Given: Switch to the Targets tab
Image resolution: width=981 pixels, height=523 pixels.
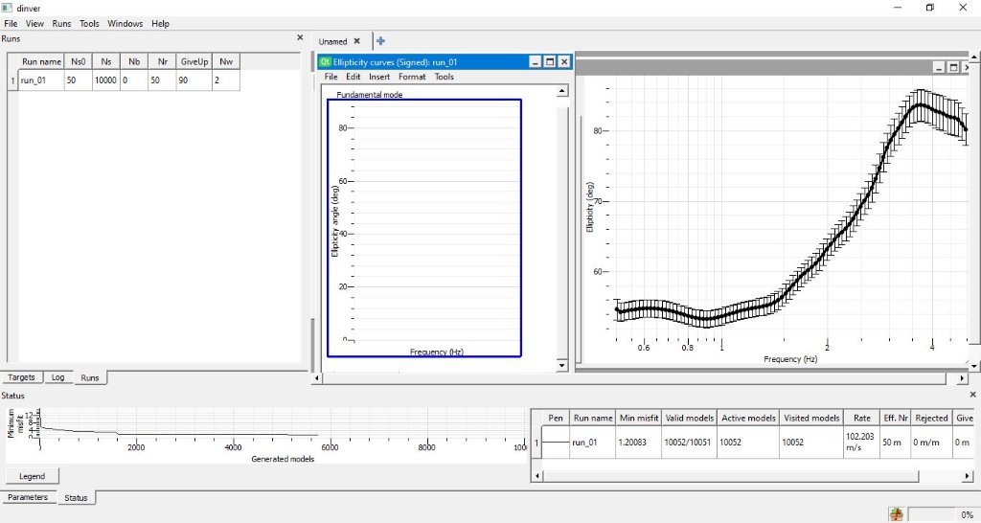Looking at the screenshot, I should click(21, 377).
